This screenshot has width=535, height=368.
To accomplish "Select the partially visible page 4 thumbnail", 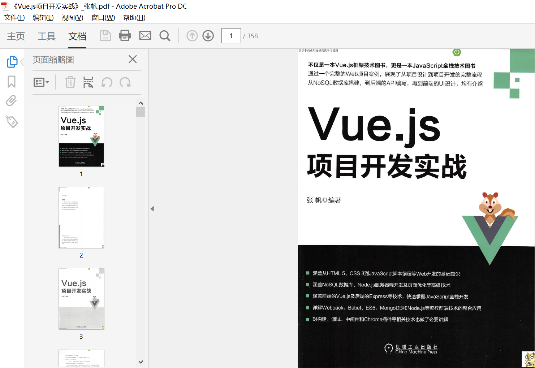I will coord(81,358).
